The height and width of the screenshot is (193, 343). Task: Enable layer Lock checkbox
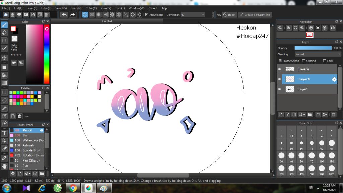click(324, 61)
